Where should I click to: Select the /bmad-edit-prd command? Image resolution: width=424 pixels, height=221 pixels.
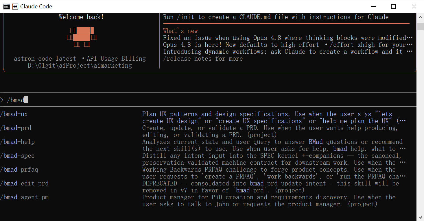coord(24,183)
